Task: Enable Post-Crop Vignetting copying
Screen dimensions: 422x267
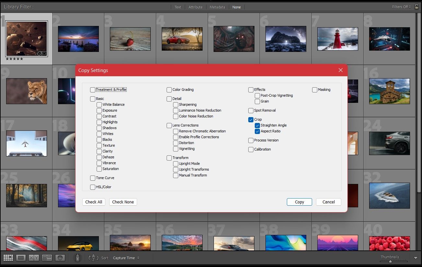Action: pyautogui.click(x=257, y=95)
